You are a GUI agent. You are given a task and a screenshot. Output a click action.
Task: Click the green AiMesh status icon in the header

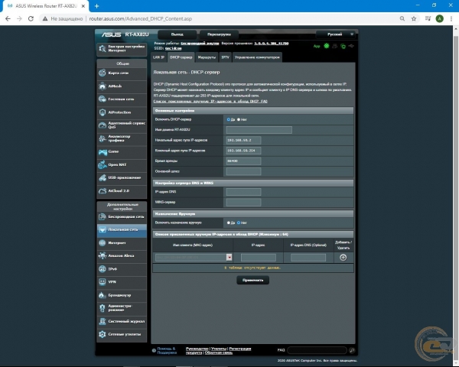coord(327,46)
